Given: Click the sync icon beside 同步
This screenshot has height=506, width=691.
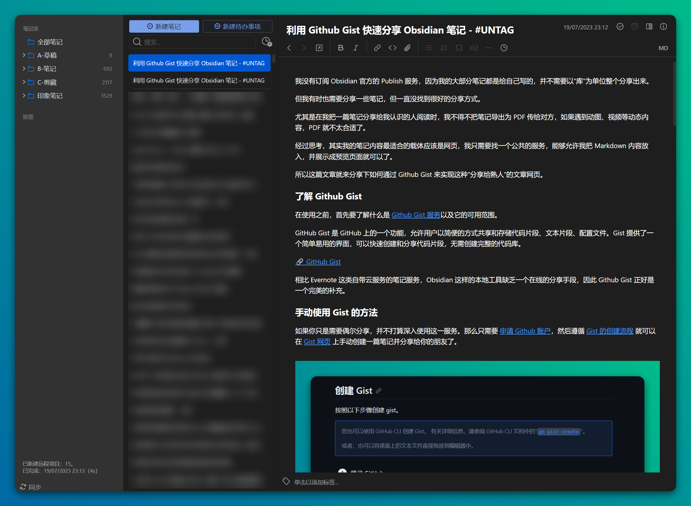Looking at the screenshot, I should coord(23,487).
